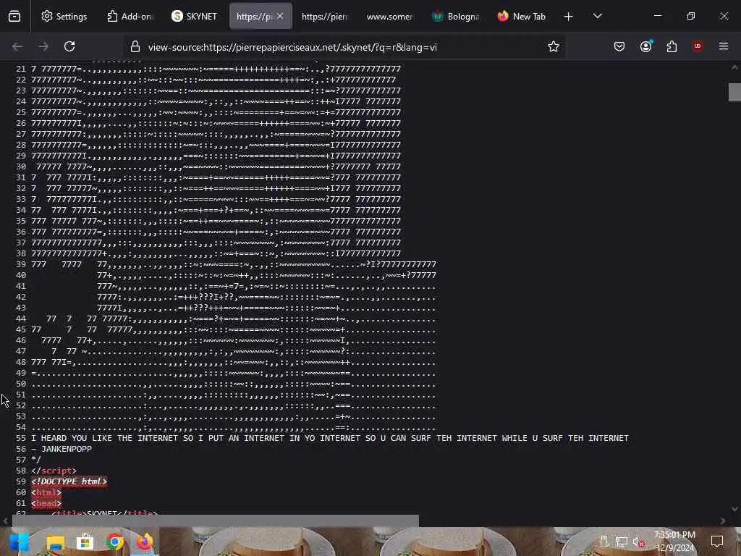741x556 pixels.
Task: Click the USB safely remove tray icon
Action: 604,542
